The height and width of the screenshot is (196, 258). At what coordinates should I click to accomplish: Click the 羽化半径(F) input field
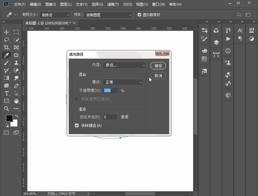click(x=110, y=117)
